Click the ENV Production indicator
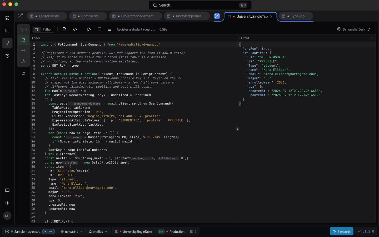The height and width of the screenshot is (237, 379). (171, 231)
